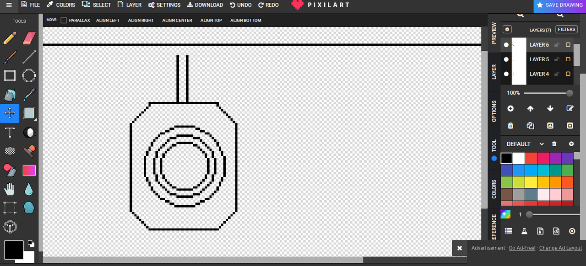Select the Brush tool
This screenshot has height=266, width=586.
(10, 57)
